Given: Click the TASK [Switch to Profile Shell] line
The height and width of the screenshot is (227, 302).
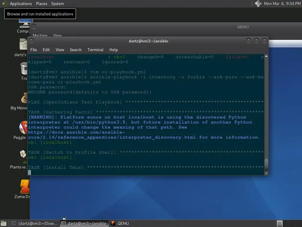Looking at the screenshot, I should pos(146,152).
